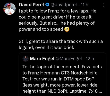This screenshot has height=96, width=110.
Task: Open Maro Engel's small avatar
Action: tap(26, 59)
